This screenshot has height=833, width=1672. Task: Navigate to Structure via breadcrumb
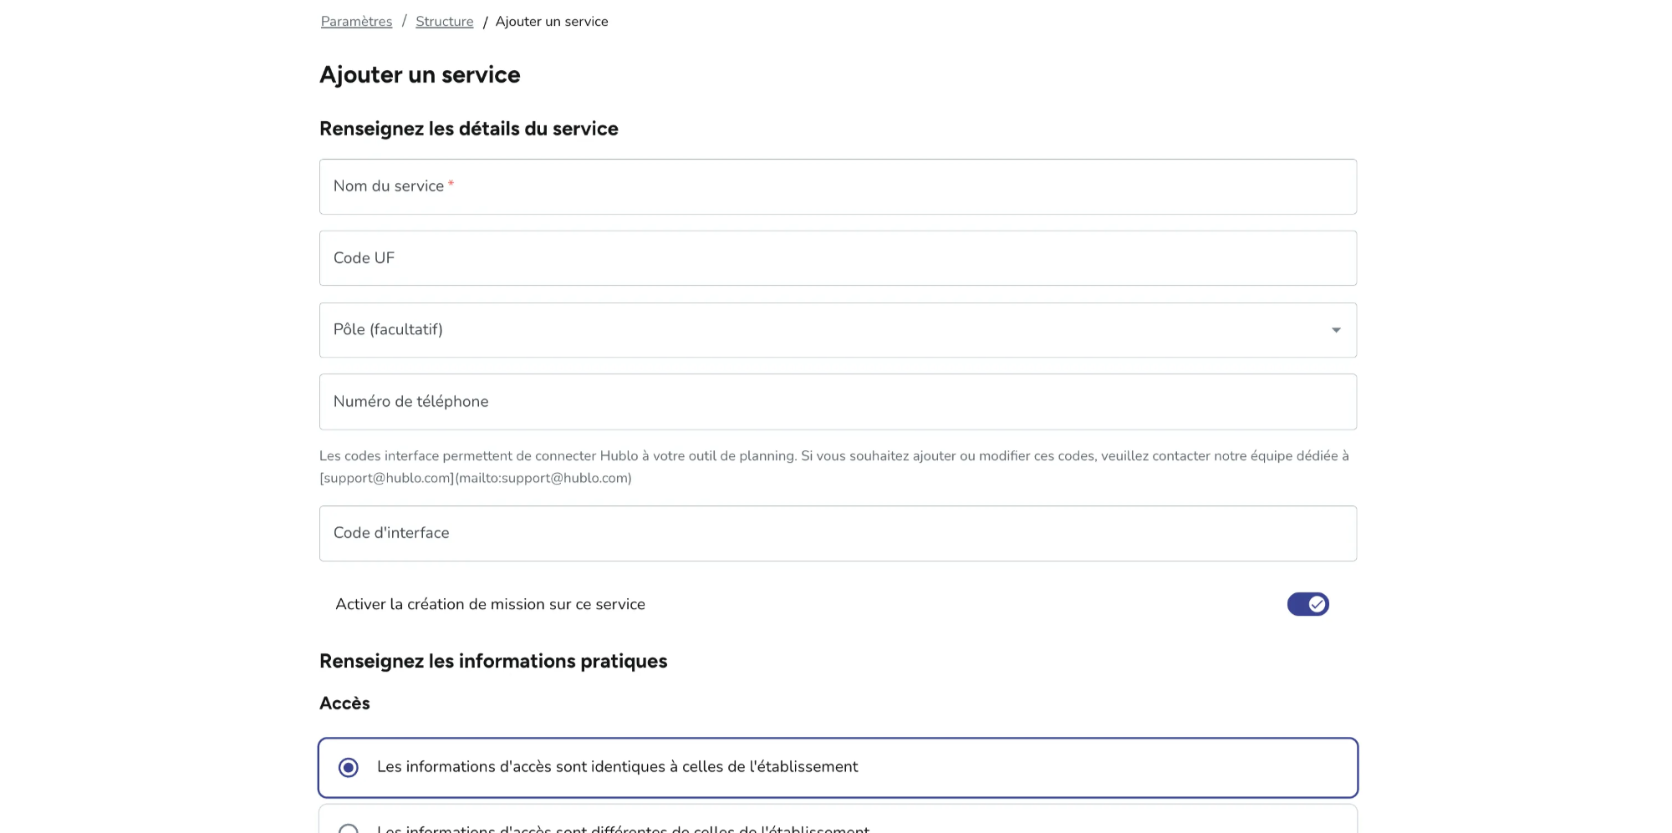[x=444, y=21]
